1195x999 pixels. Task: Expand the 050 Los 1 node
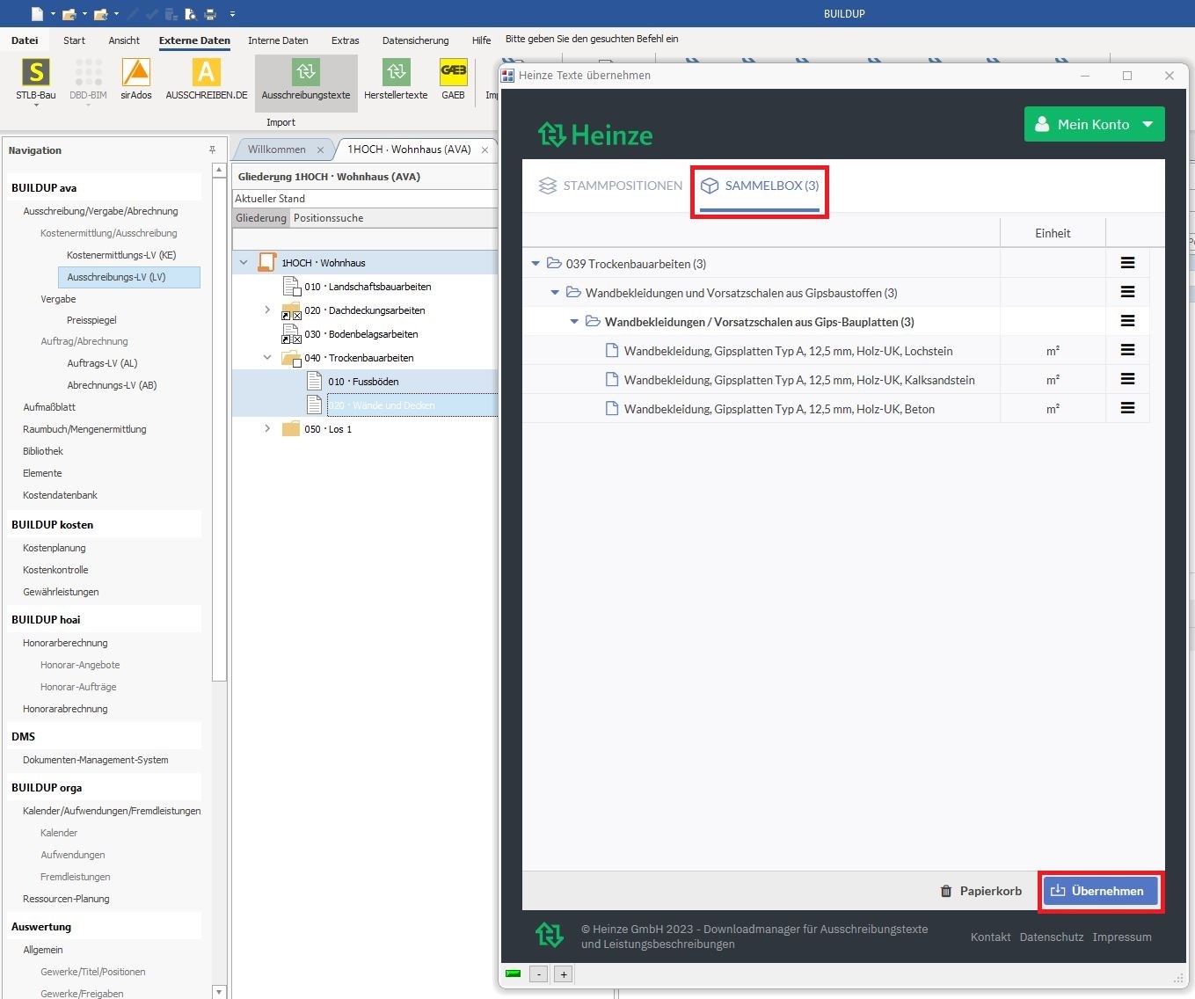pyautogui.click(x=267, y=428)
